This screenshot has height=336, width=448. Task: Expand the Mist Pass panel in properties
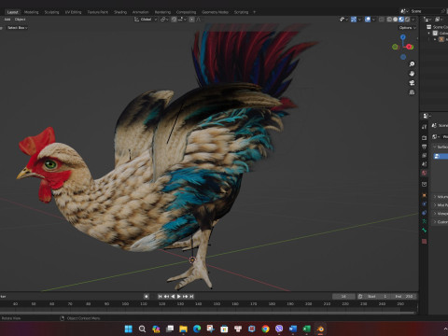(x=441, y=205)
